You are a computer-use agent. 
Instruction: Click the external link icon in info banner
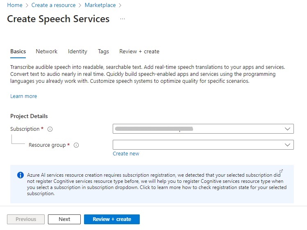tap(281, 171)
